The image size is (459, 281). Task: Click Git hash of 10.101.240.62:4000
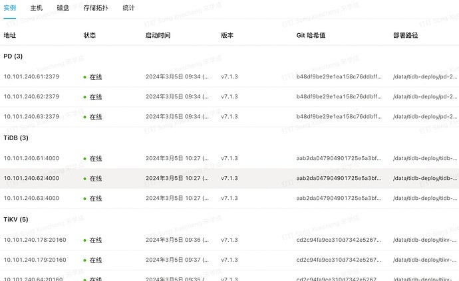(x=339, y=178)
